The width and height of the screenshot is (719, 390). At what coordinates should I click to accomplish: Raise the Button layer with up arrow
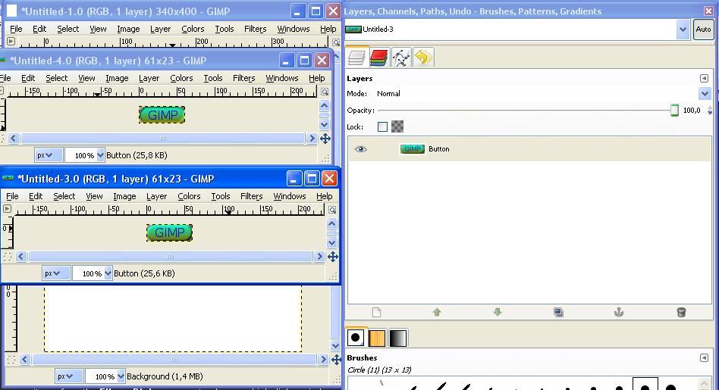tap(437, 312)
